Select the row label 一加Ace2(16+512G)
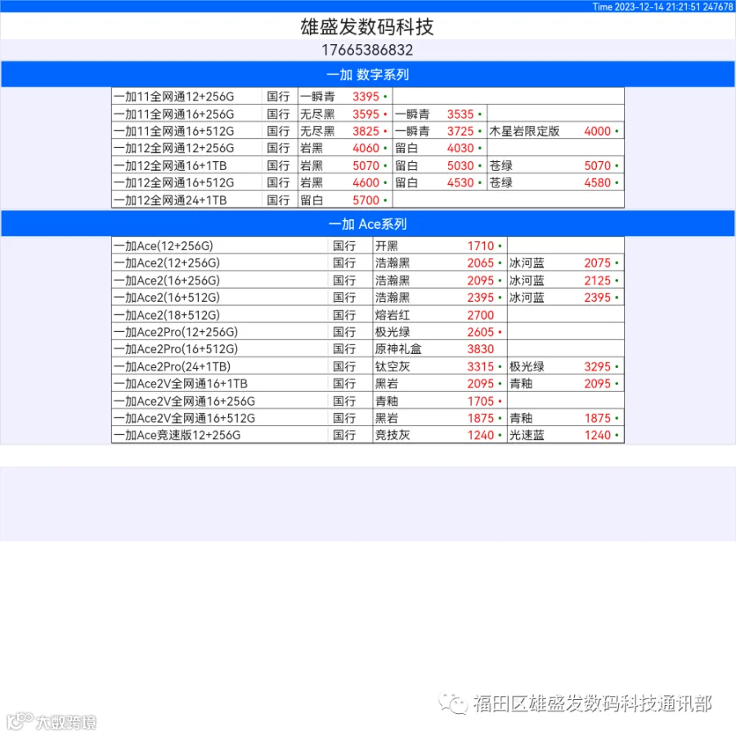 click(x=167, y=298)
